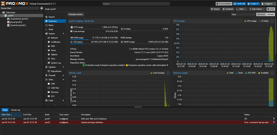Open the Hour timeframe dropdown
The image size is (277, 135).
(x=243, y=14)
